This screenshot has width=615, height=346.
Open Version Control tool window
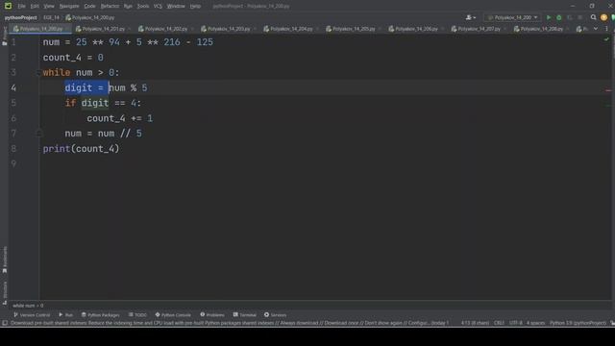pos(32,315)
